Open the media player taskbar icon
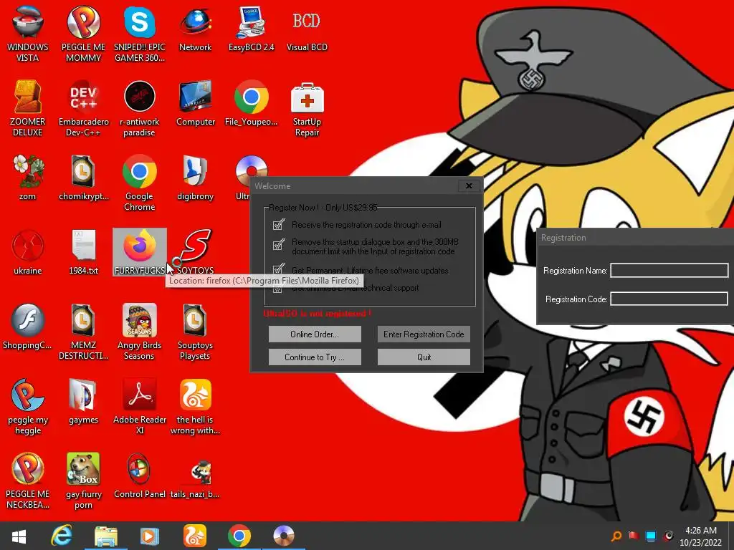 150,536
